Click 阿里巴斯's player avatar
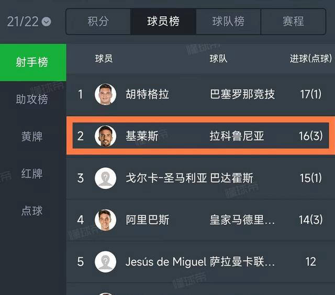The width and height of the screenshot is (335, 295). tap(105, 220)
